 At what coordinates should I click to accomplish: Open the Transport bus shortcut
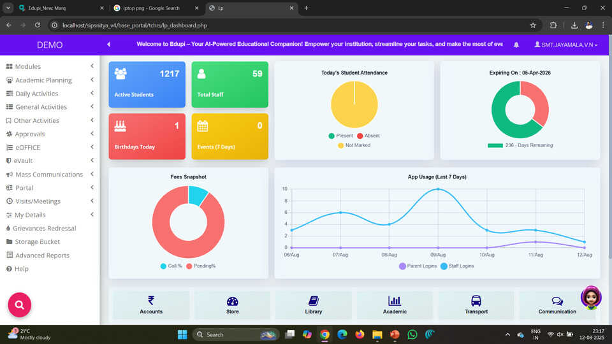[476, 305]
